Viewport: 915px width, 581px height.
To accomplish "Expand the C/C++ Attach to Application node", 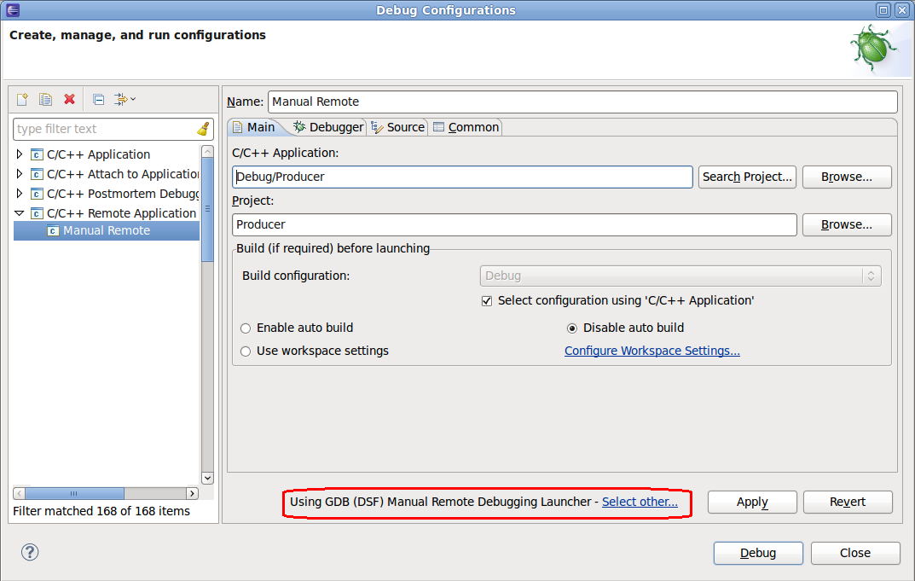I will pyautogui.click(x=20, y=174).
